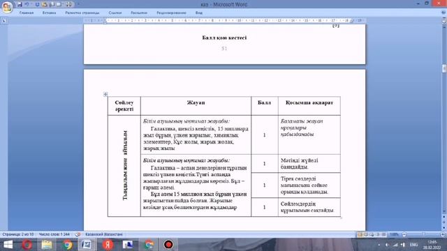Click the volume icon in system tray
This screenshot has width=447, height=251.
[387, 245]
